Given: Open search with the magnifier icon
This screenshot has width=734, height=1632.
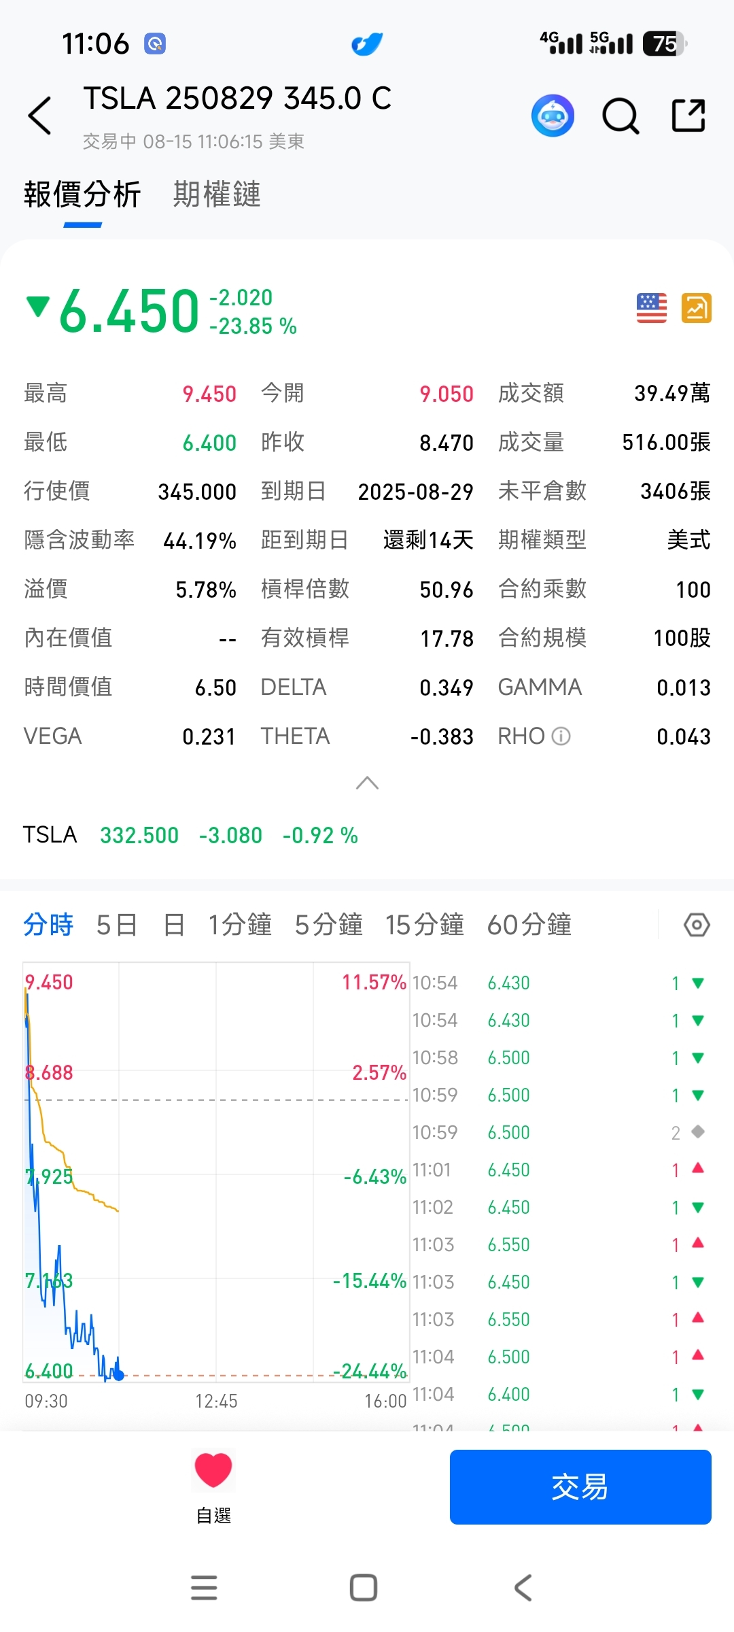Looking at the screenshot, I should tap(621, 116).
